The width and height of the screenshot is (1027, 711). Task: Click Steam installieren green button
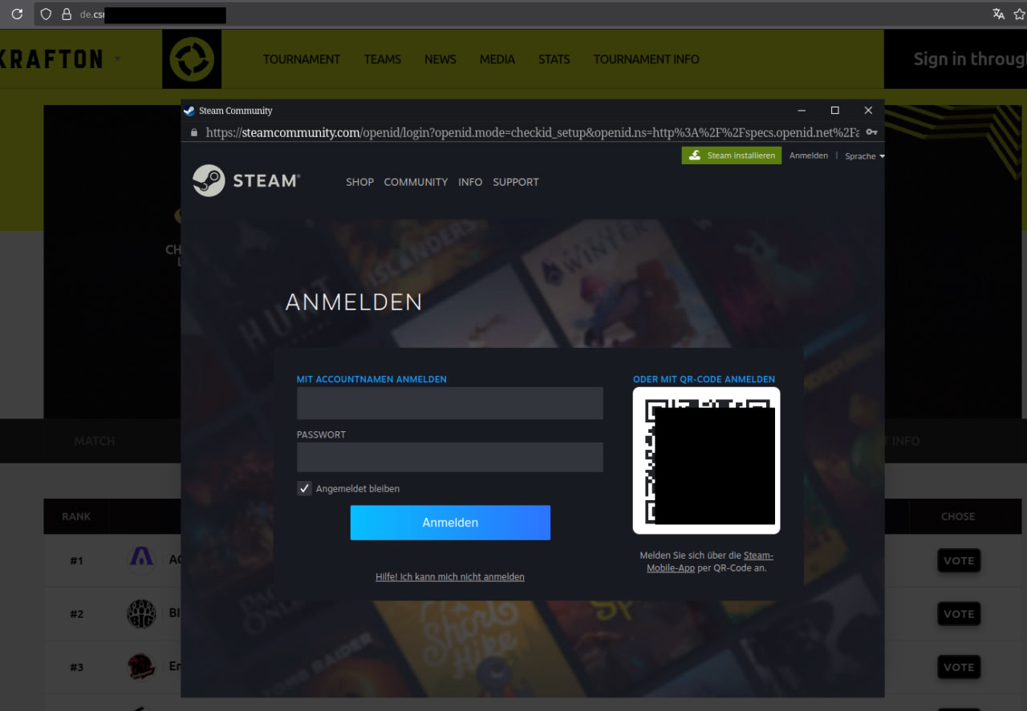(x=731, y=156)
